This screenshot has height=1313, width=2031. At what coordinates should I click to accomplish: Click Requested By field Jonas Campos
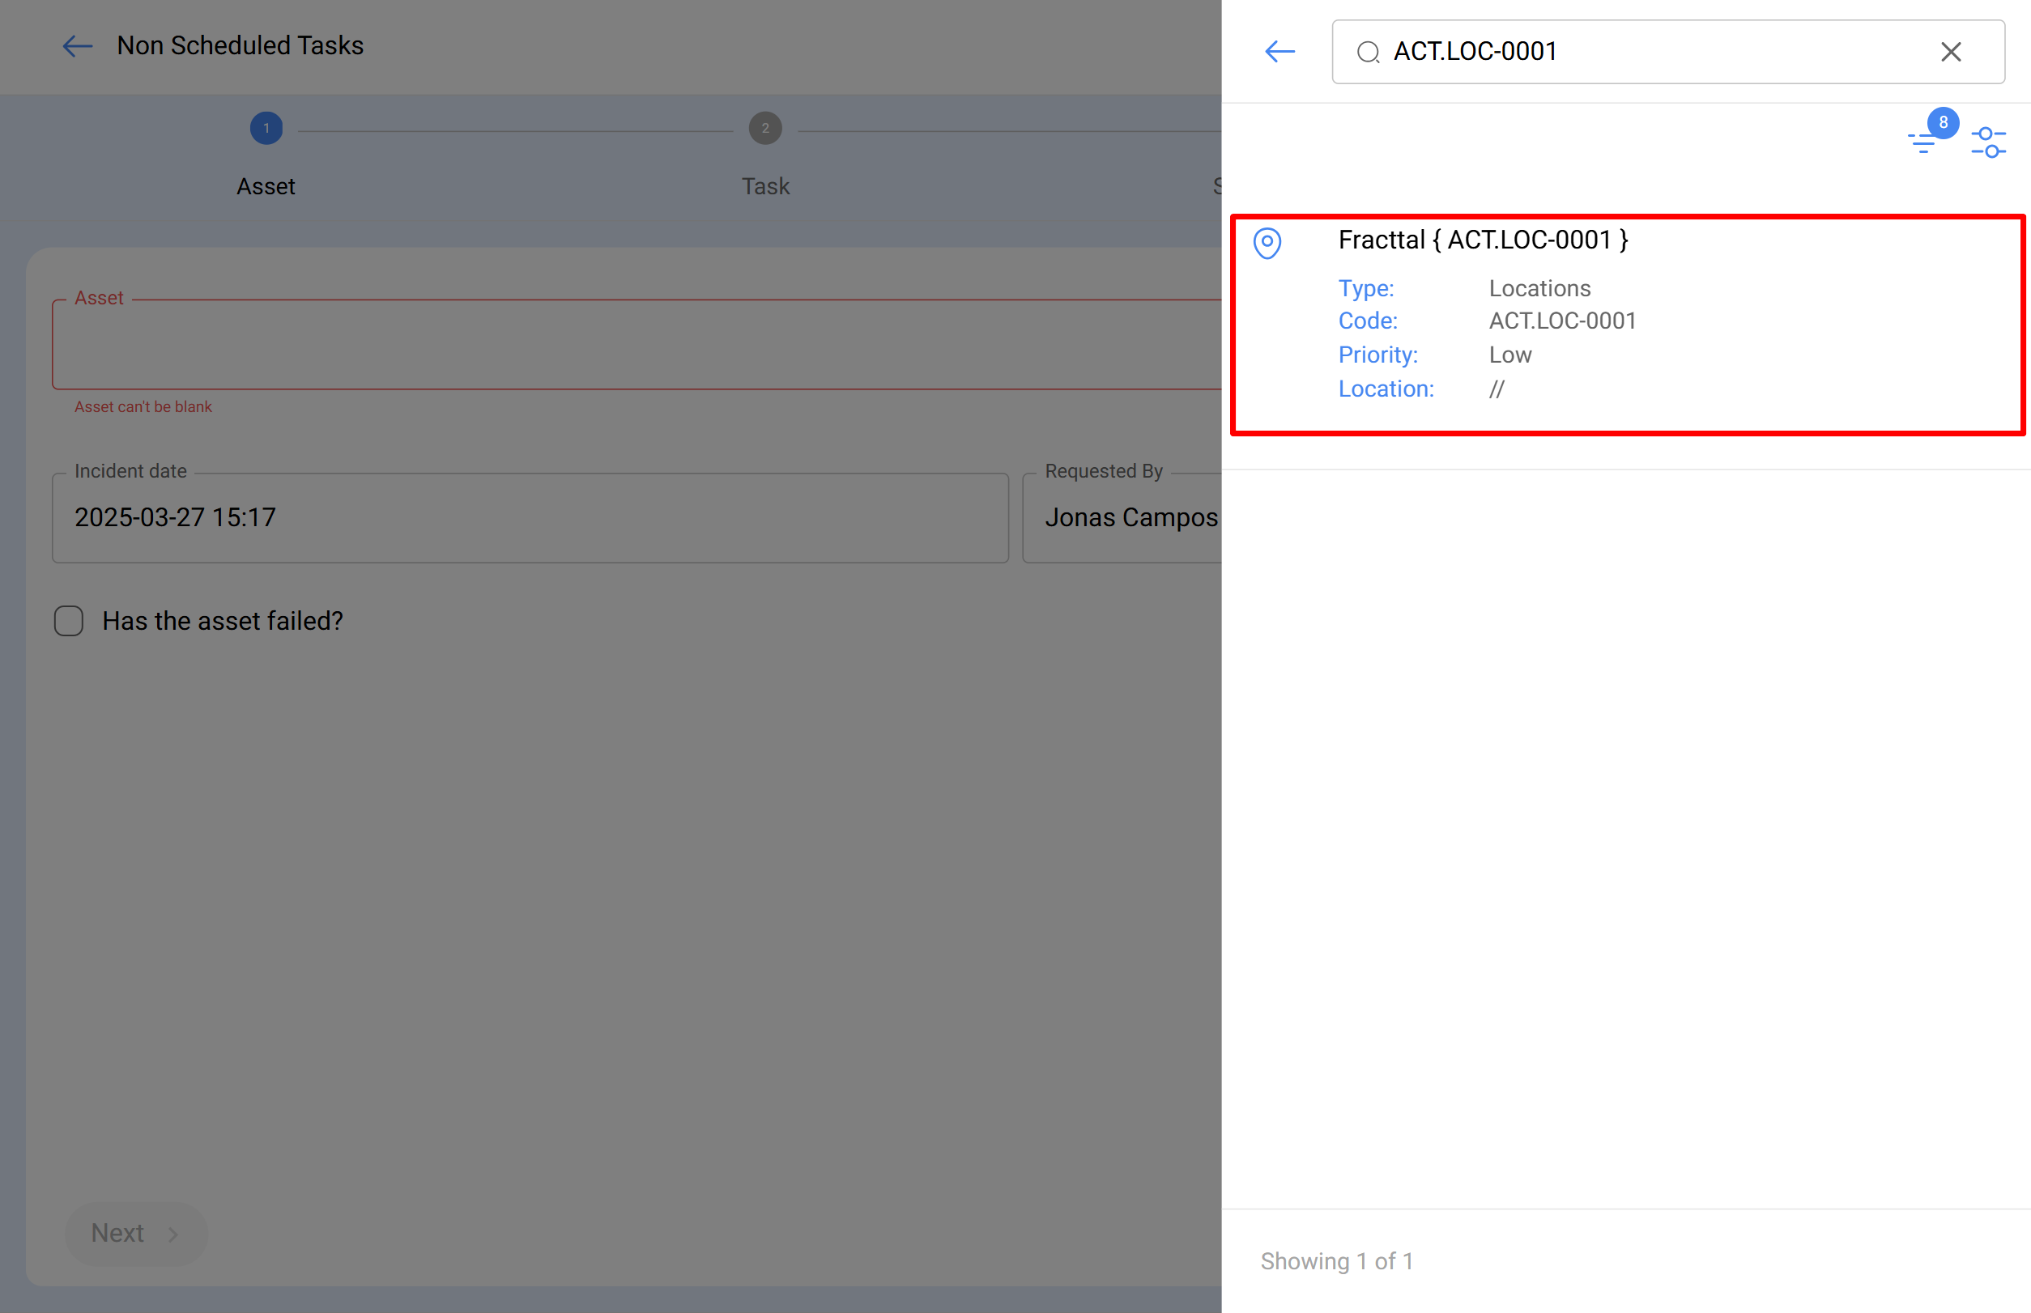point(1122,517)
